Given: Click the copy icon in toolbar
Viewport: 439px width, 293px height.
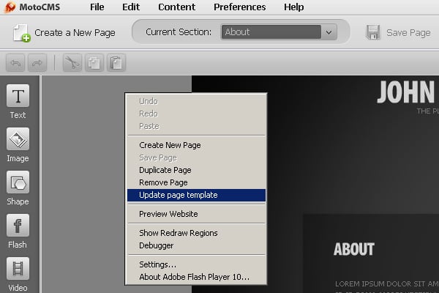Looking at the screenshot, I should click(94, 63).
